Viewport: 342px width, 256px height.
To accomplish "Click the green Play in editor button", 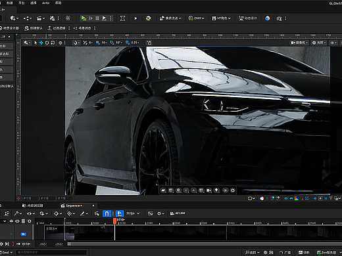I will tap(84, 18).
